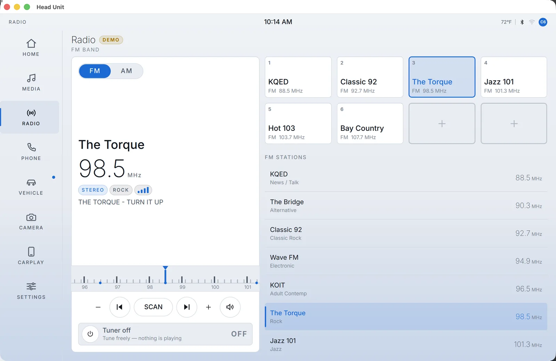Tune to KOIT 96.5 MHz
This screenshot has height=361, width=556.
coord(406,289)
